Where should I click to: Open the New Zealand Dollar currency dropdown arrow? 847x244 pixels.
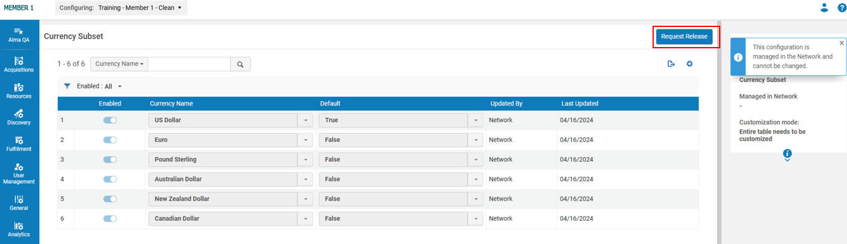pos(305,199)
